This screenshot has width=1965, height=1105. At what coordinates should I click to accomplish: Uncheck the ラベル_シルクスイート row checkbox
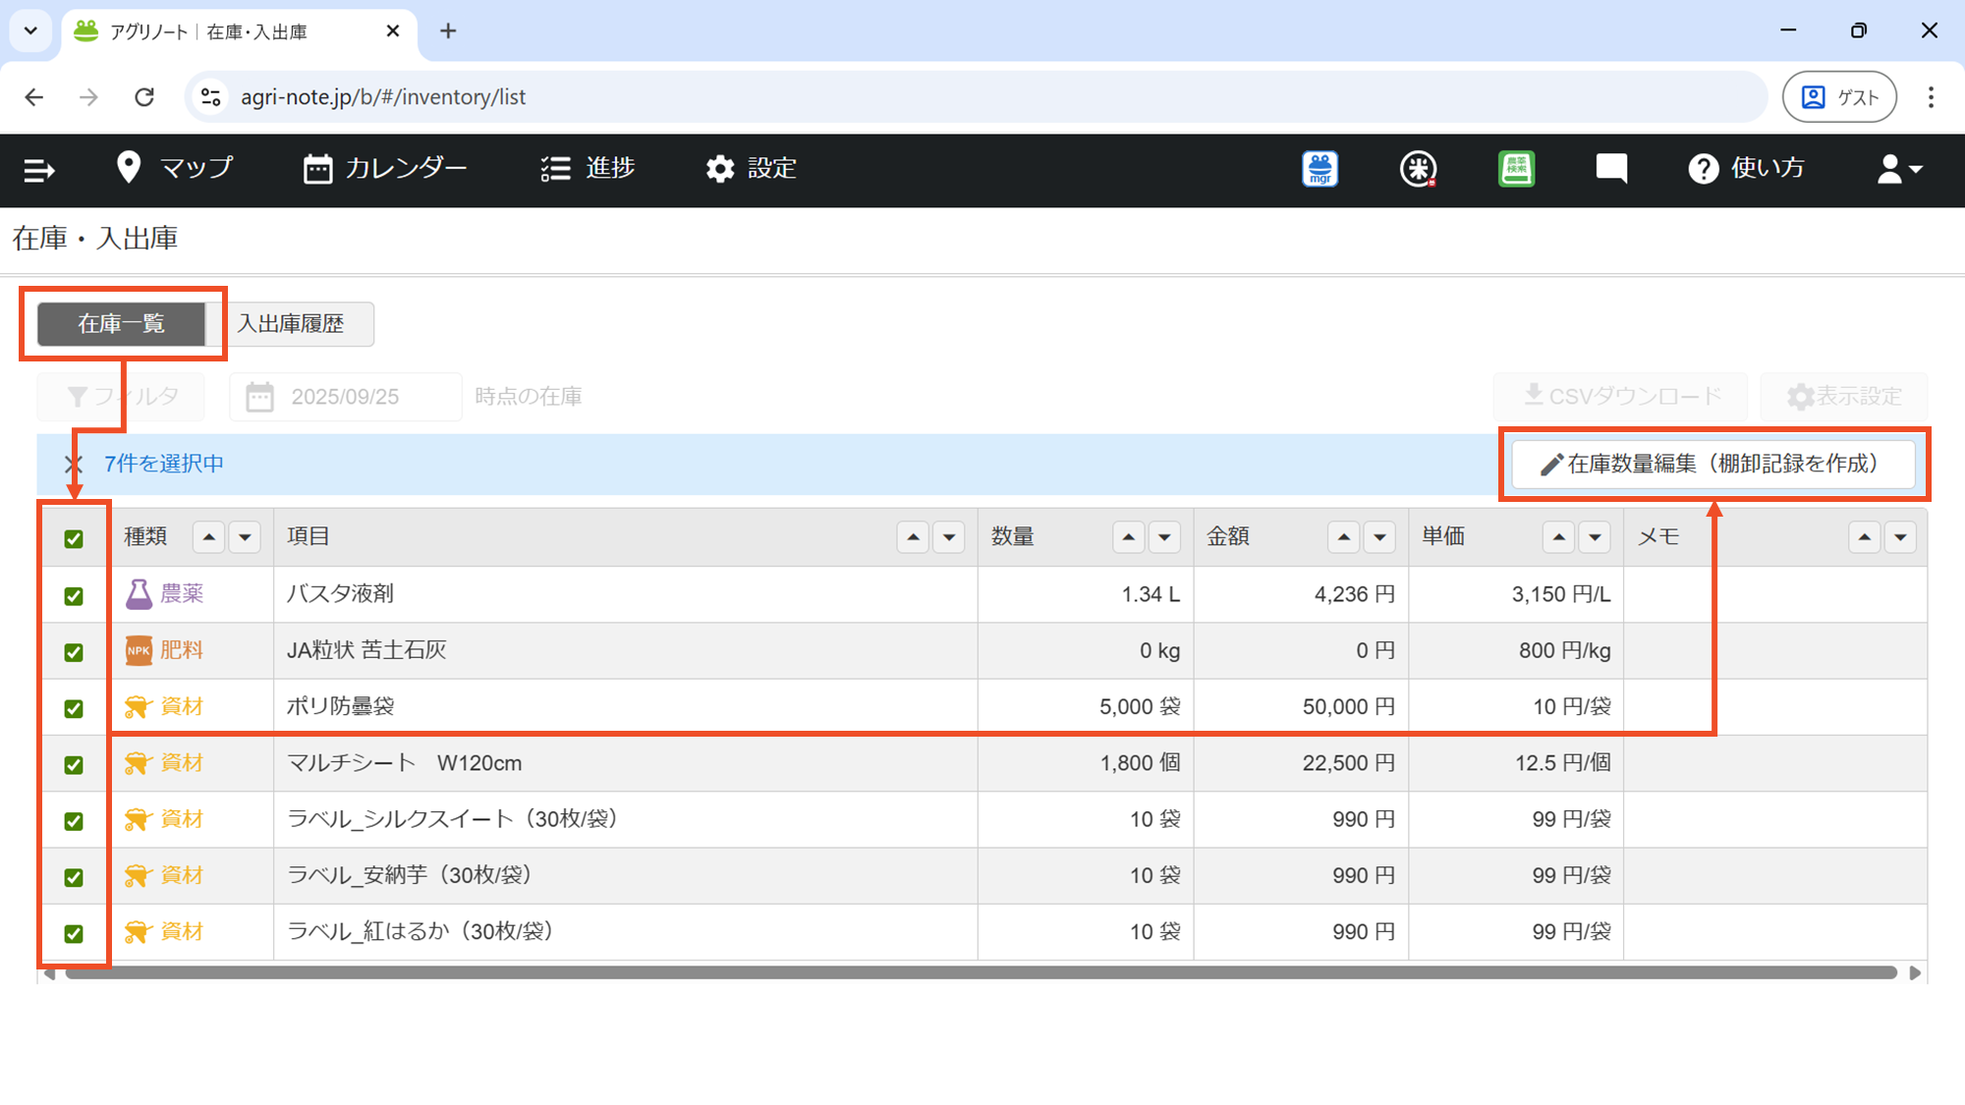click(x=74, y=820)
